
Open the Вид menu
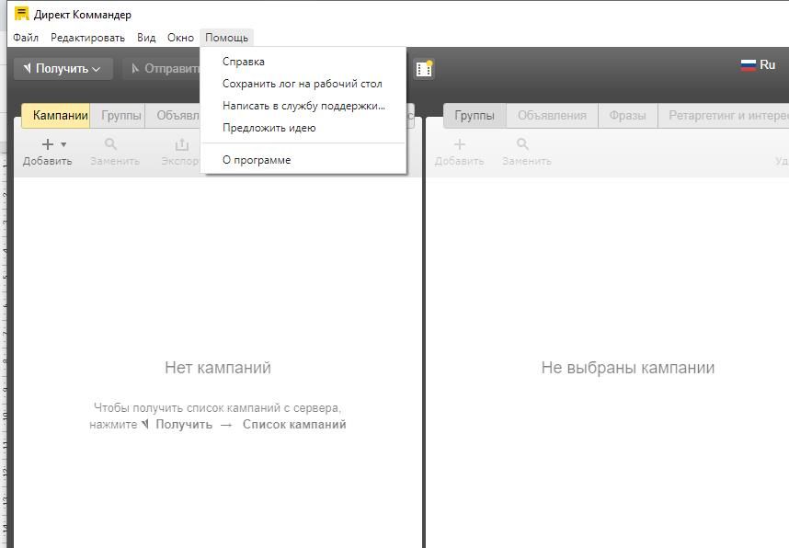click(x=146, y=38)
